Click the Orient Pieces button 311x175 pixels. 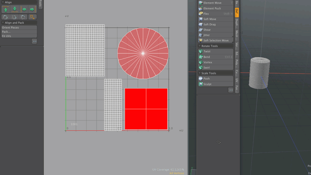pyautogui.click(x=19, y=28)
